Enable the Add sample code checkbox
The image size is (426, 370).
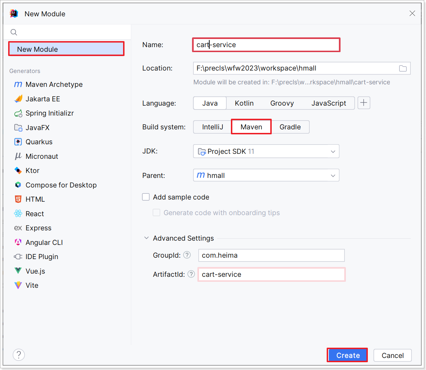tap(146, 197)
